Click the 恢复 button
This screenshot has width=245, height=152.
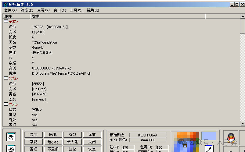(x=92, y=149)
